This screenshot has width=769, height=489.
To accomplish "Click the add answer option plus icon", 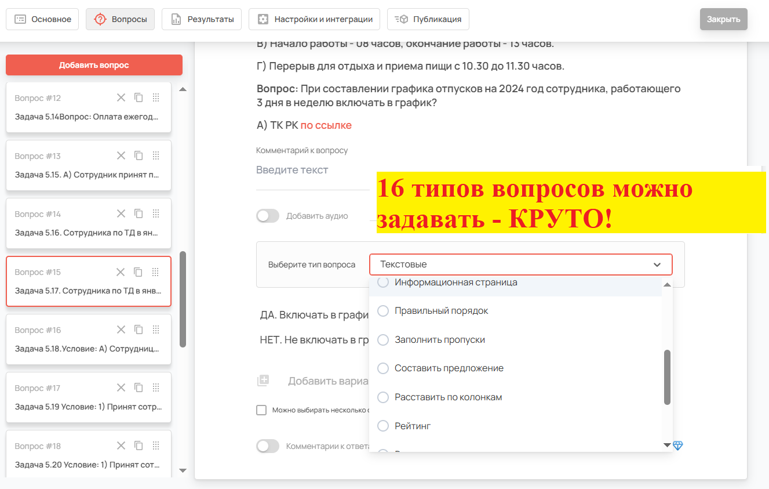I will coord(263,381).
